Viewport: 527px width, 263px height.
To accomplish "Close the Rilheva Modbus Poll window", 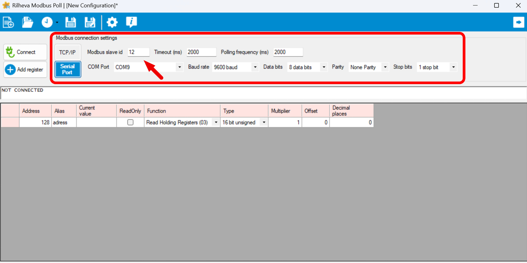I will click(518, 5).
